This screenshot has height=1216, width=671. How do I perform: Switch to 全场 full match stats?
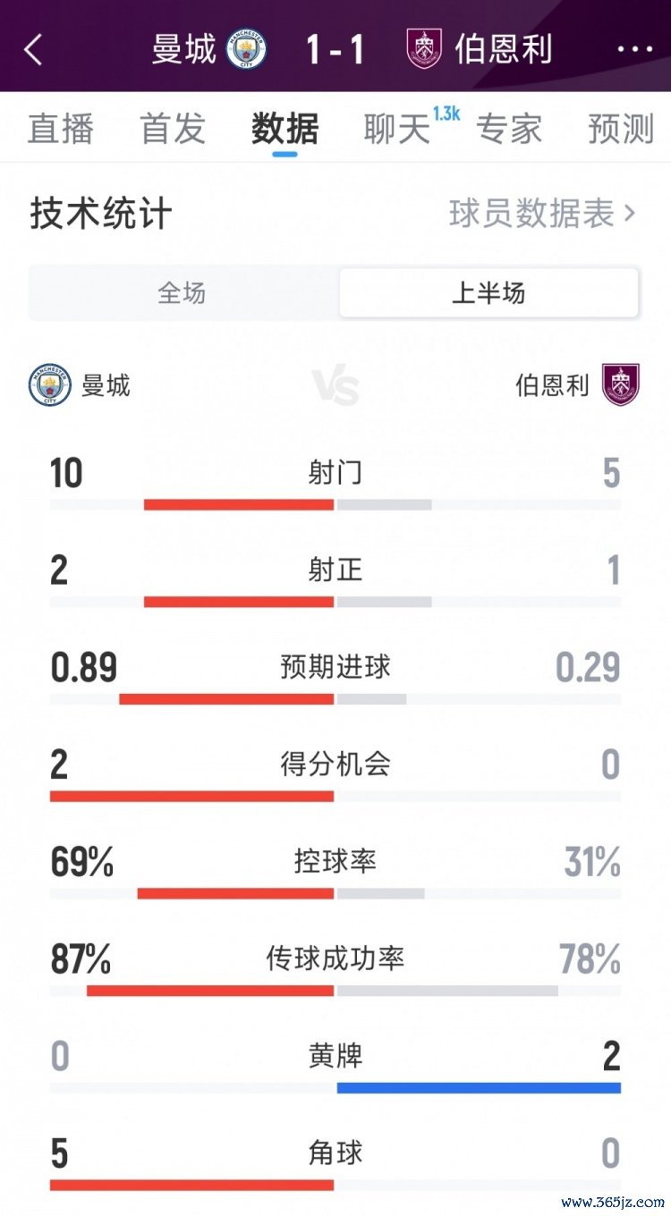coord(183,292)
